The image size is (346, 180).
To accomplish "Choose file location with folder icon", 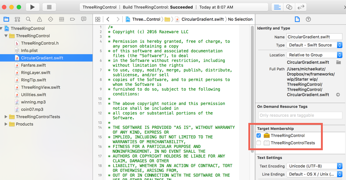I will [339, 62].
